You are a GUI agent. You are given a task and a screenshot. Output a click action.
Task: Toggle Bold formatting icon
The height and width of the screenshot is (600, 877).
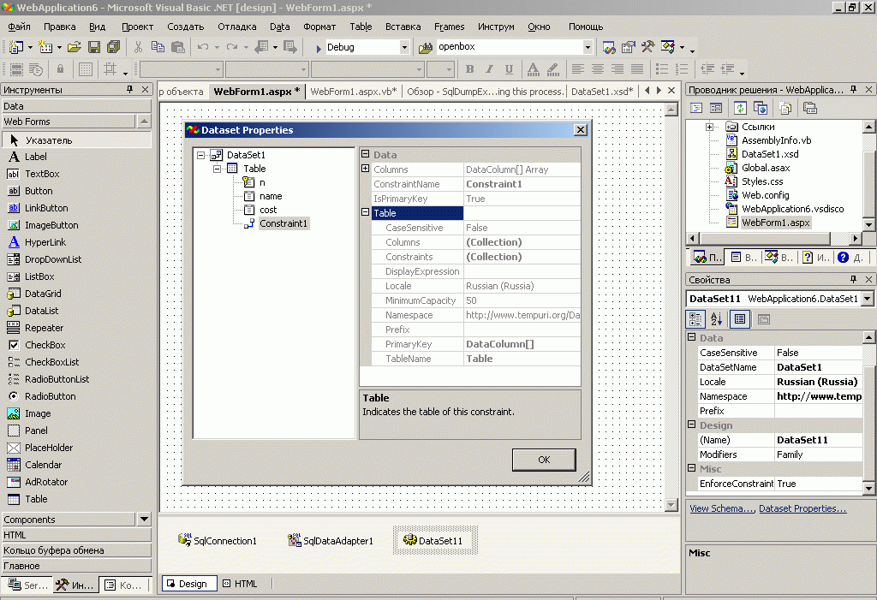coord(470,68)
